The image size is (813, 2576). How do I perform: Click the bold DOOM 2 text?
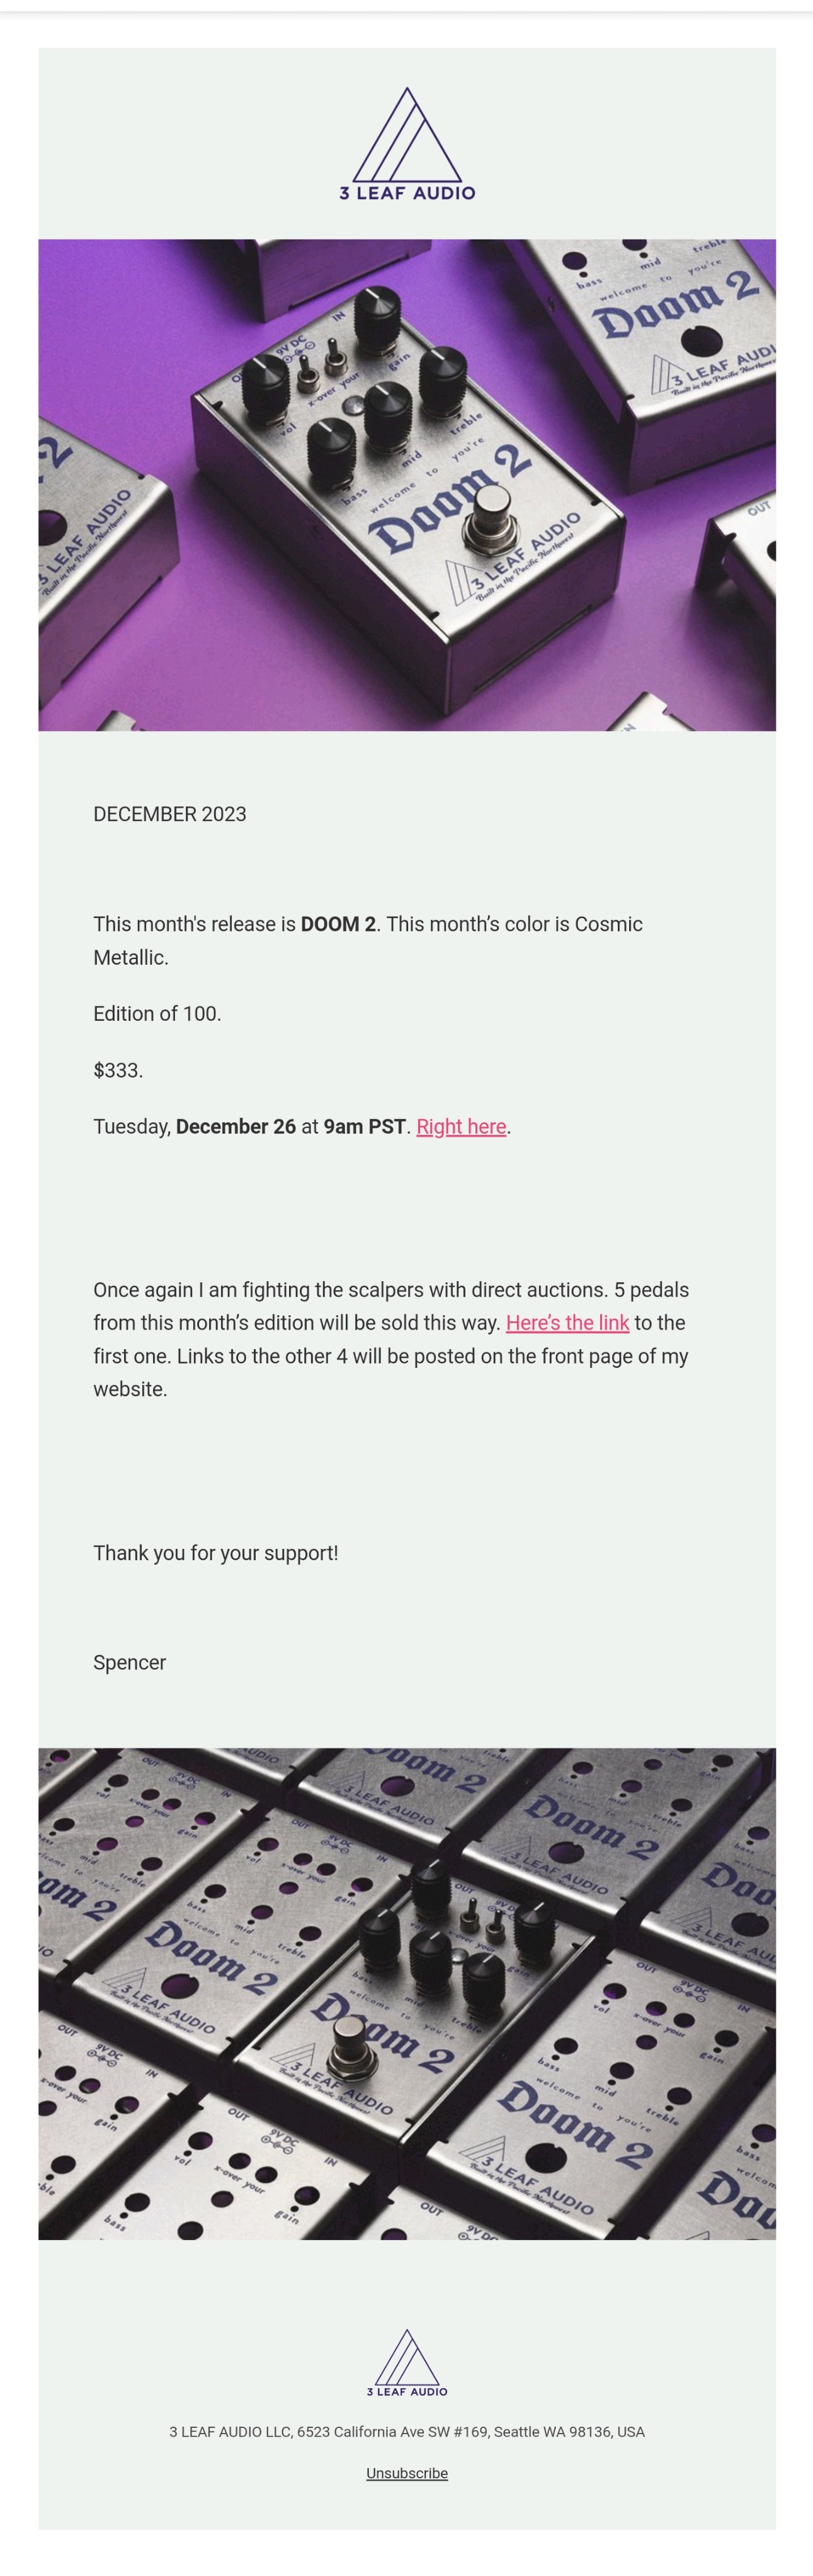point(339,924)
